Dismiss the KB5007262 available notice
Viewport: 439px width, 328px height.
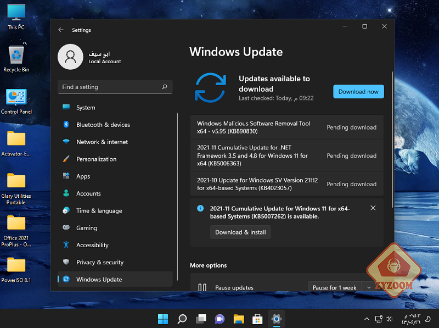pyautogui.click(x=373, y=208)
